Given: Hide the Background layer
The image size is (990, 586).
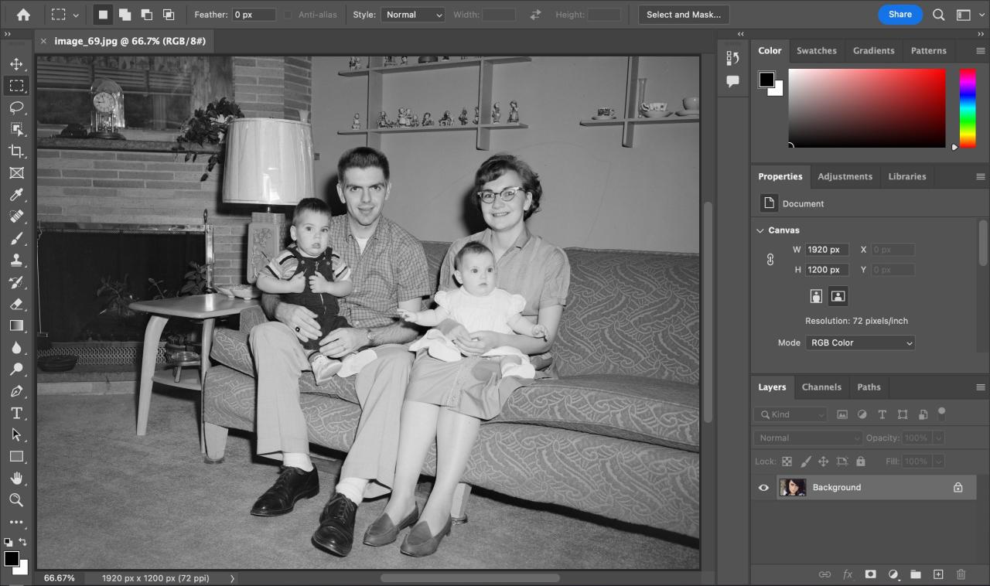Looking at the screenshot, I should coord(763,487).
